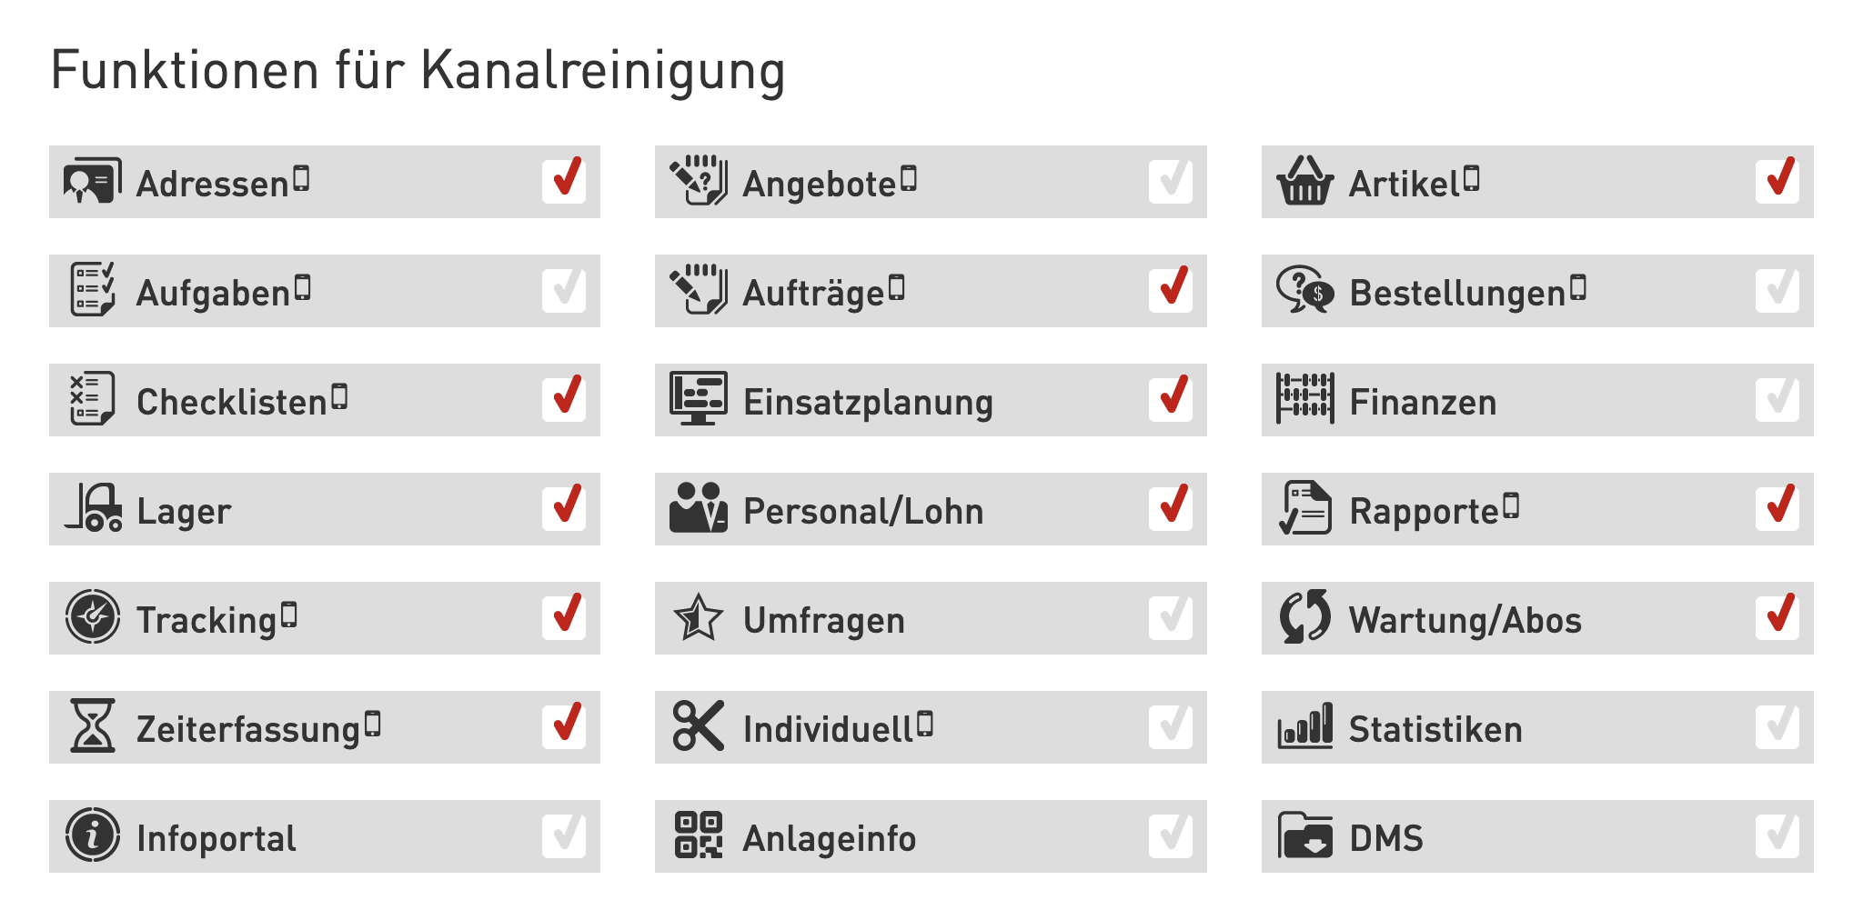Click the Zeiterfassung hourglass icon
1863x920 pixels.
tap(93, 726)
